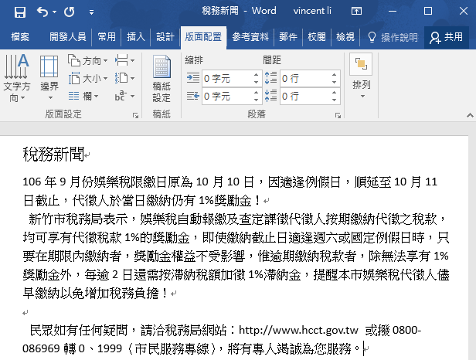Open the 排列 arrange menu
Viewport: 476px width, 360px height.
(x=362, y=76)
